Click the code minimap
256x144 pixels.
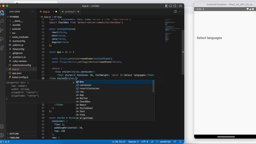click(x=172, y=31)
